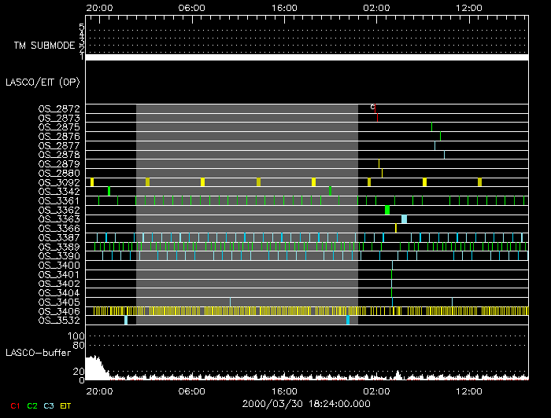Click the 16:00 label on top time axis
551x418 pixels.
point(284,7)
